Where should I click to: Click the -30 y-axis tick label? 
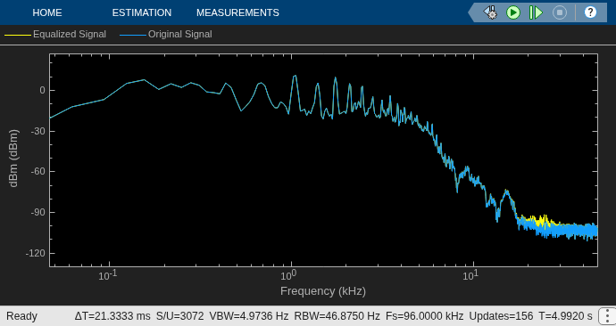37,131
